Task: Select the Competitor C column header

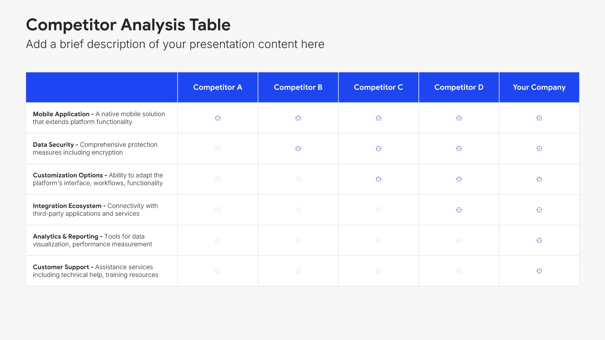Action: click(x=378, y=87)
